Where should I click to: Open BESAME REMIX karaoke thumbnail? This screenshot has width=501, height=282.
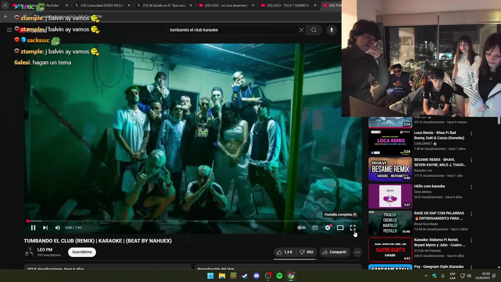click(x=390, y=170)
